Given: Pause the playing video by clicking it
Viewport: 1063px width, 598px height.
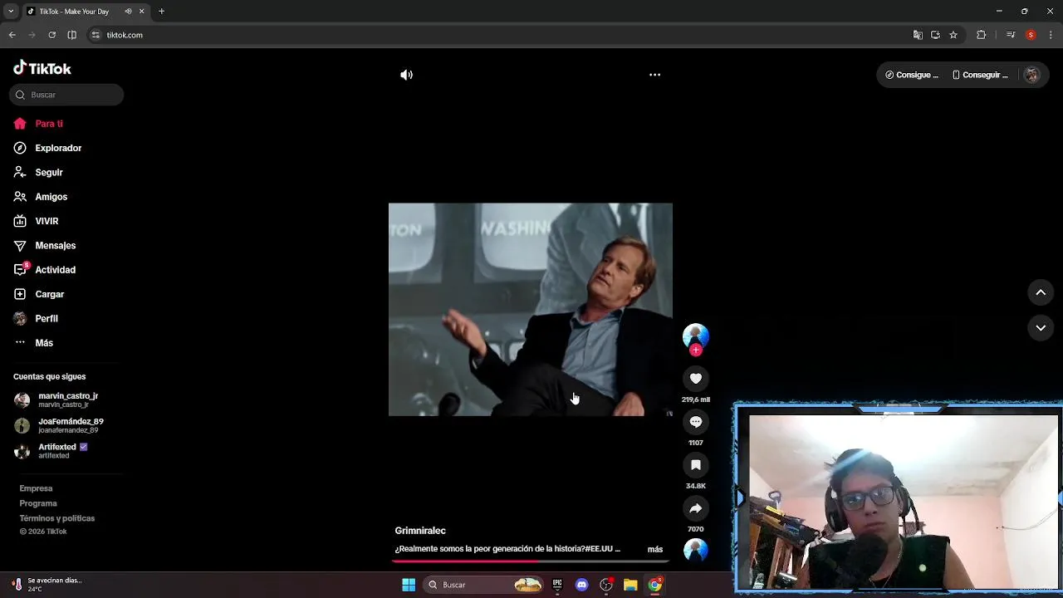Looking at the screenshot, I should click(x=531, y=309).
